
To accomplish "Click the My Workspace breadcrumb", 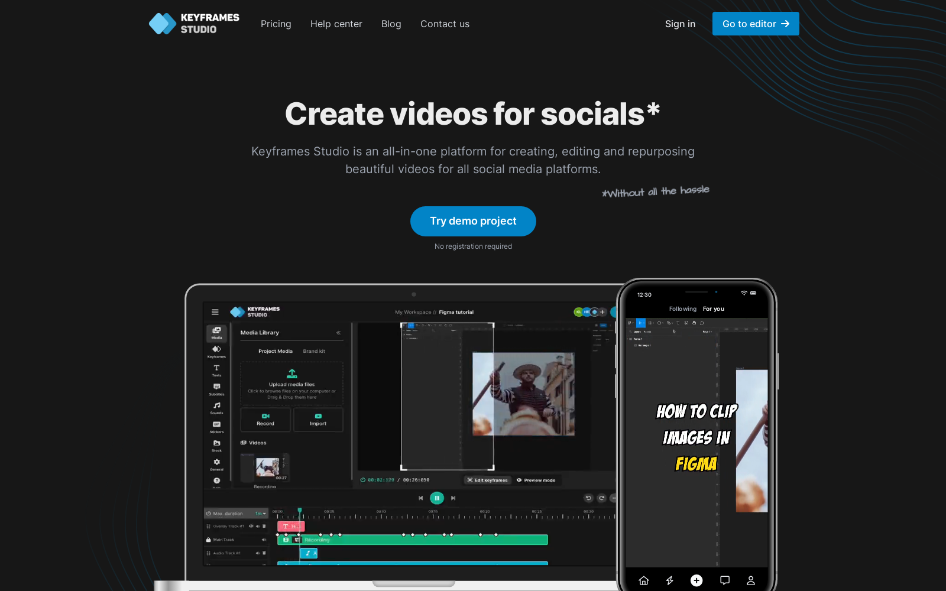I will (413, 312).
